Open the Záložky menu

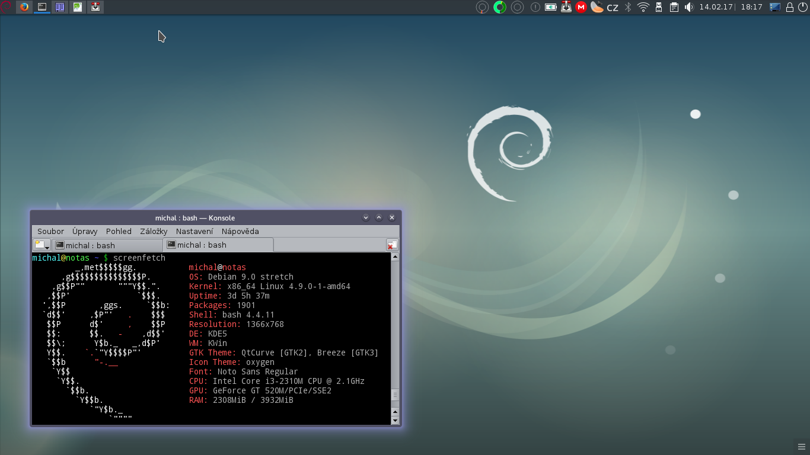coord(154,231)
